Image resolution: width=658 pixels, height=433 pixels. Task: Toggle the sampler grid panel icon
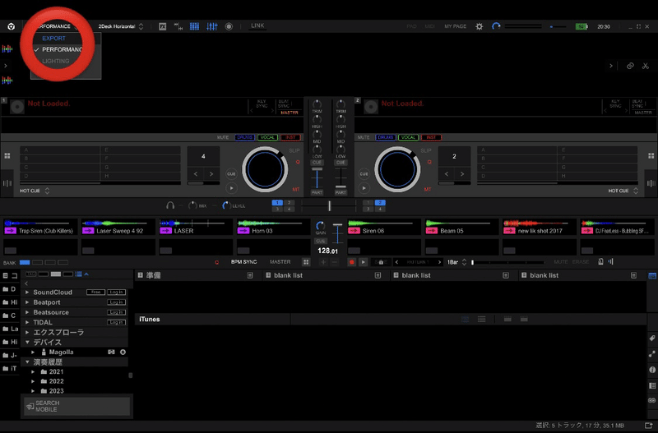point(194,26)
